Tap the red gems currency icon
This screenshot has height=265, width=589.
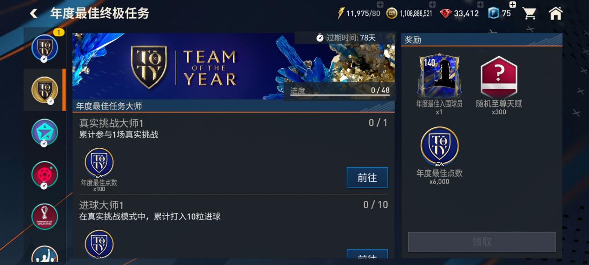pos(445,13)
